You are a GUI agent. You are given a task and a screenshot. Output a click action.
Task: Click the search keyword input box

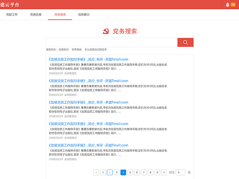[x=112, y=42]
